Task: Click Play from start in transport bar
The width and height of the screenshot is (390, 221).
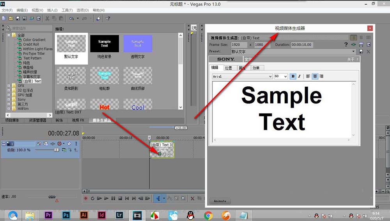Action: (x=99, y=199)
